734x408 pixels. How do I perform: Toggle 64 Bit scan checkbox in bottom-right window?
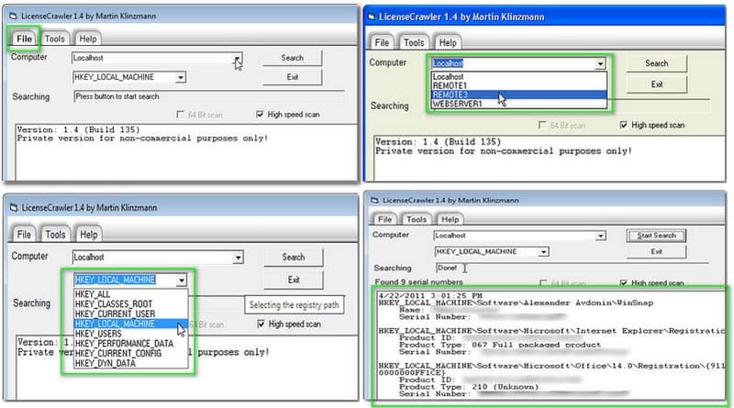tap(543, 283)
